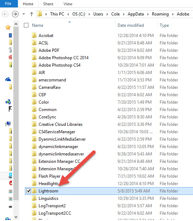Navigate to Cole breadcrumb
Viewport: 193px width, 221px height.
pos(115,14)
